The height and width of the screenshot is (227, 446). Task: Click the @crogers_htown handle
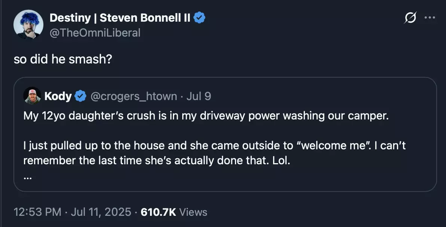[x=134, y=96]
